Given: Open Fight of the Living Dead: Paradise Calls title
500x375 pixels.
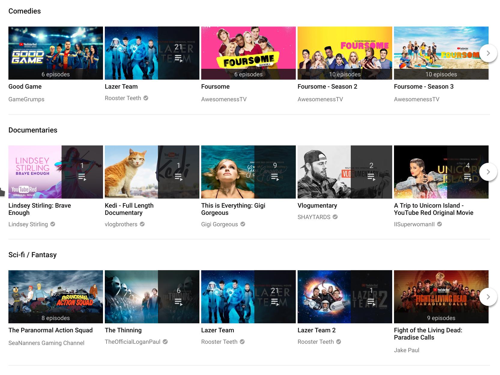Looking at the screenshot, I should click(428, 334).
